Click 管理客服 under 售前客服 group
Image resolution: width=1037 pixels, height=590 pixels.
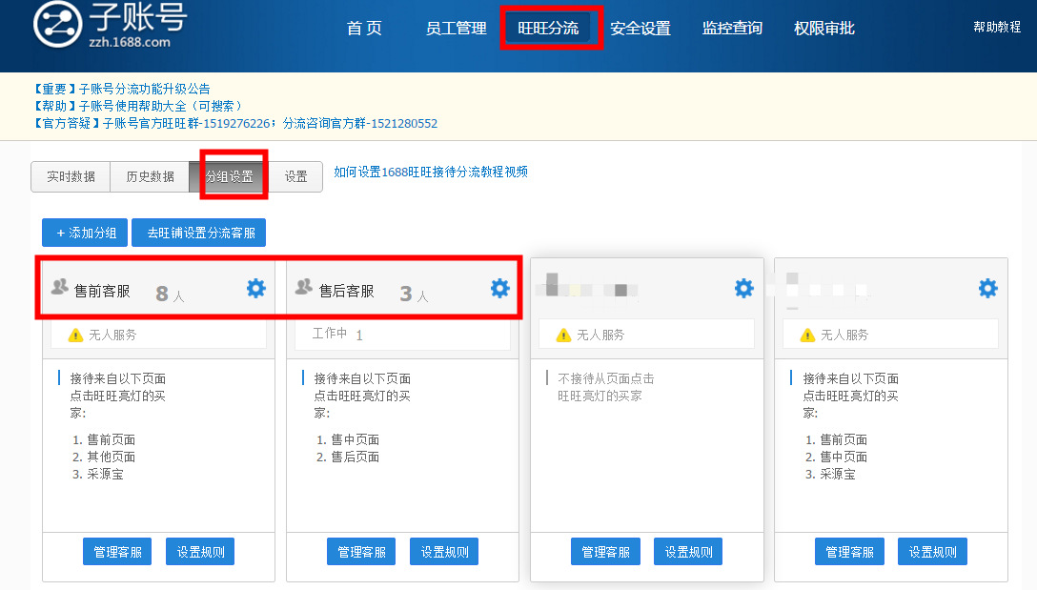(x=117, y=552)
